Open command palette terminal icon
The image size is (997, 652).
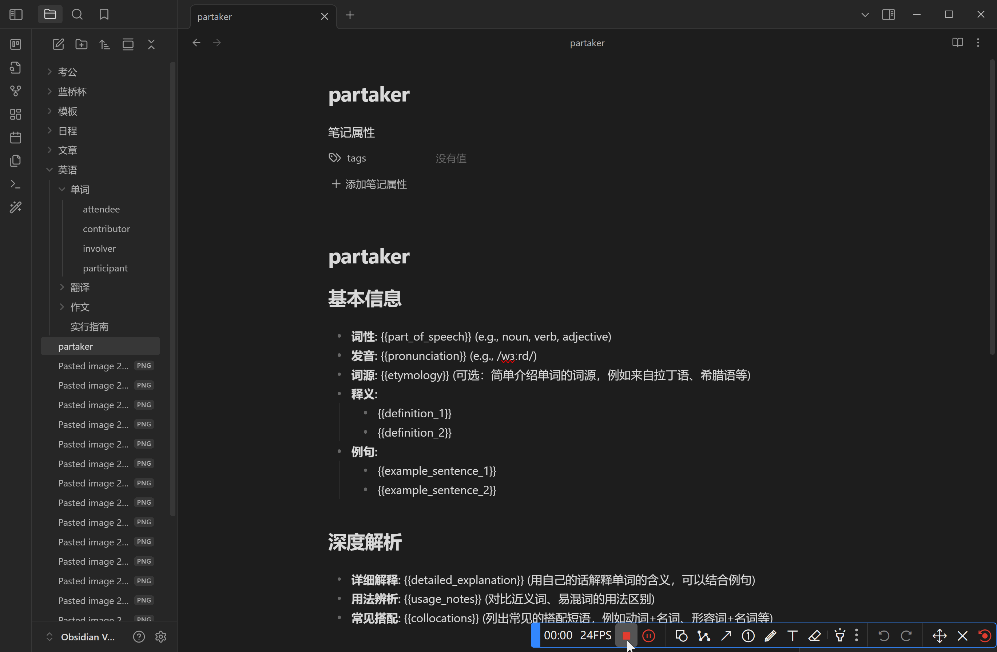tap(16, 184)
